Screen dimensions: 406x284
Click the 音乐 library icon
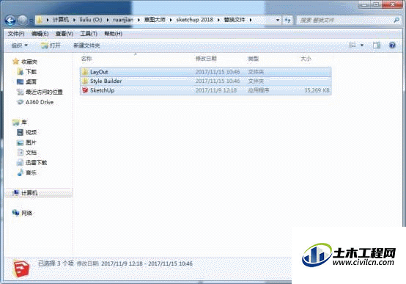20,172
